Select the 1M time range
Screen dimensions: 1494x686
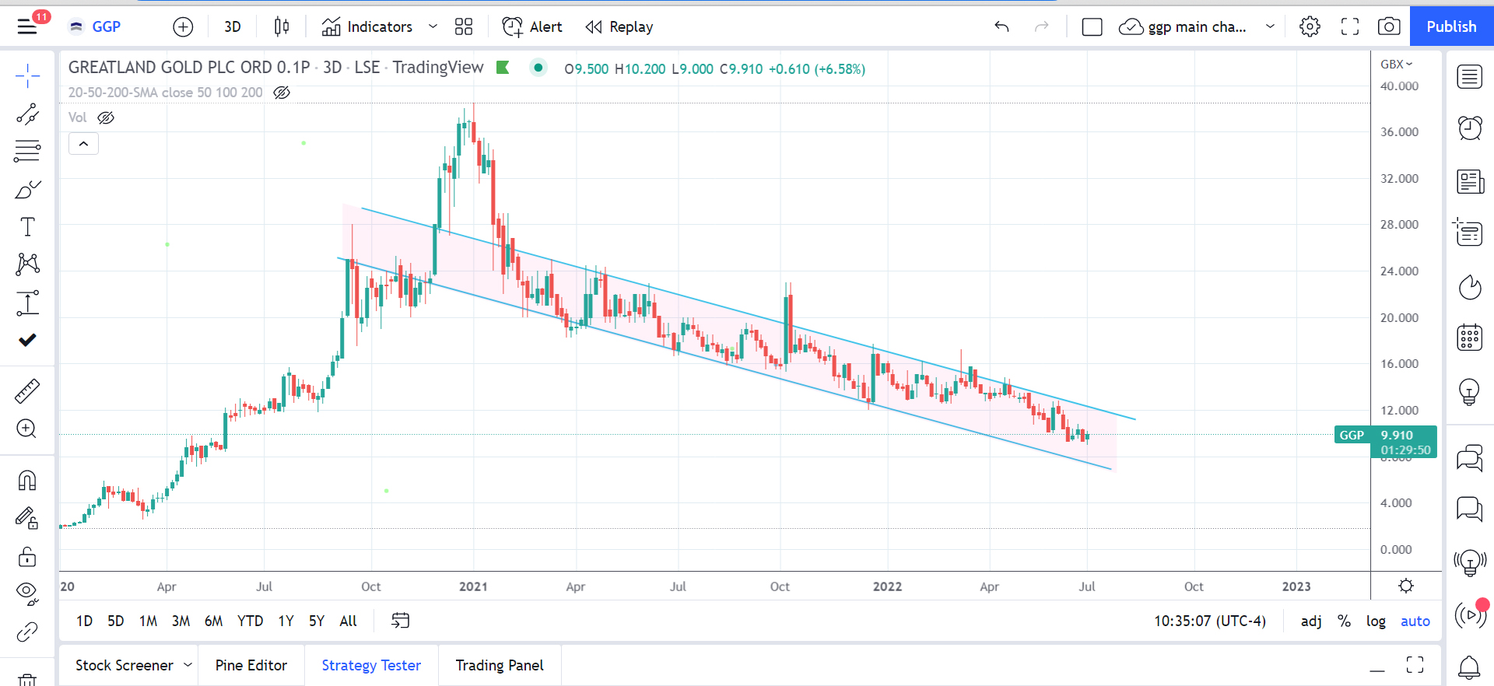[148, 621]
